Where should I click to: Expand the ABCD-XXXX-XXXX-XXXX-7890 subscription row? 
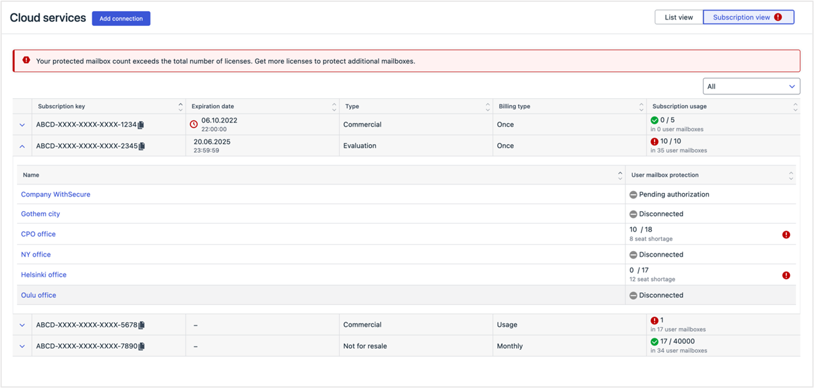pos(22,346)
